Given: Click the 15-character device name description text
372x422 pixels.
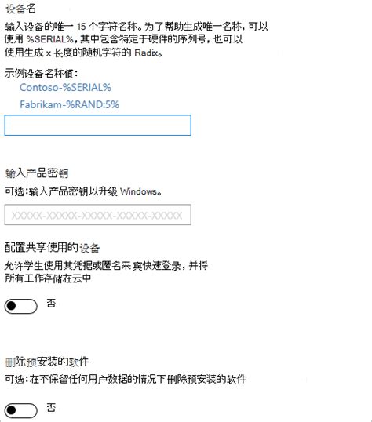Looking at the screenshot, I should click(x=137, y=39).
